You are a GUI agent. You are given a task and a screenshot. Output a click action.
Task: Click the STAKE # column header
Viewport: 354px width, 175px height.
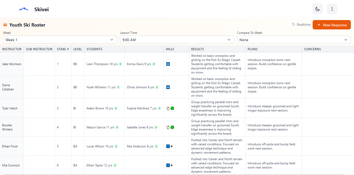pos(63,49)
